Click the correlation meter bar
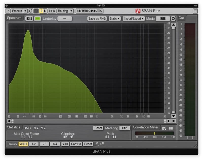Image resolution: width=203 pixels, height=160 pixels. (154, 133)
